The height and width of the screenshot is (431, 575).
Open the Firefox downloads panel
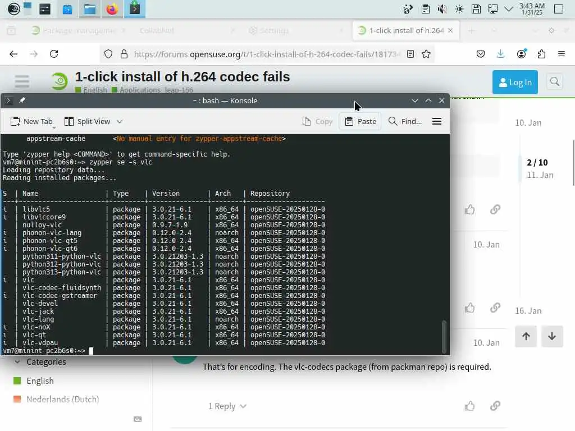click(500, 54)
